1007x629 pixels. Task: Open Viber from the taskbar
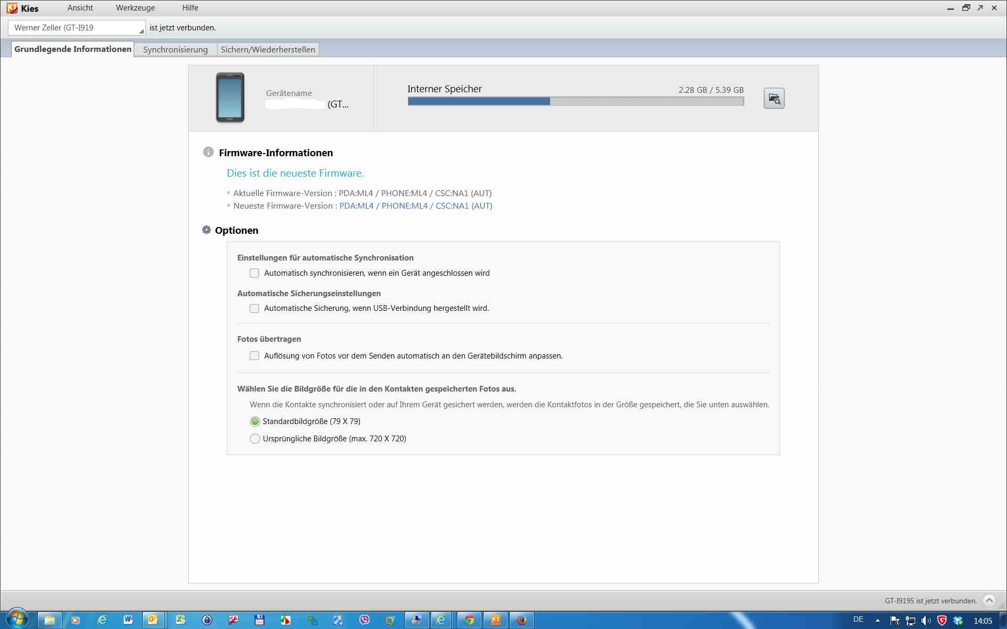click(x=364, y=620)
